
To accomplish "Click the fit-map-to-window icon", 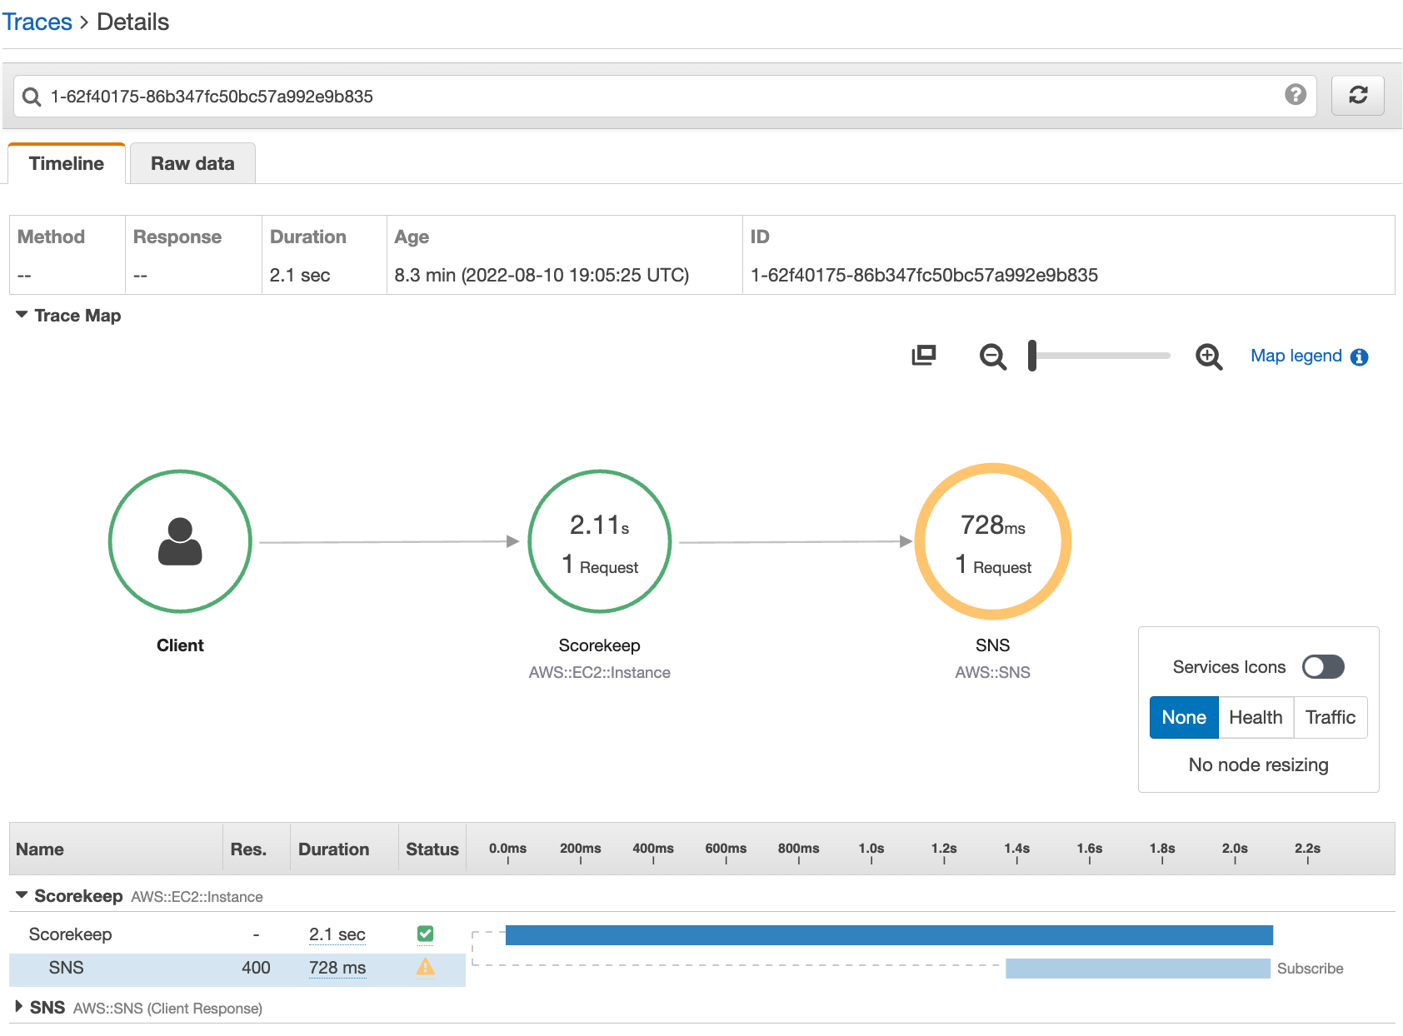I will [x=923, y=356].
